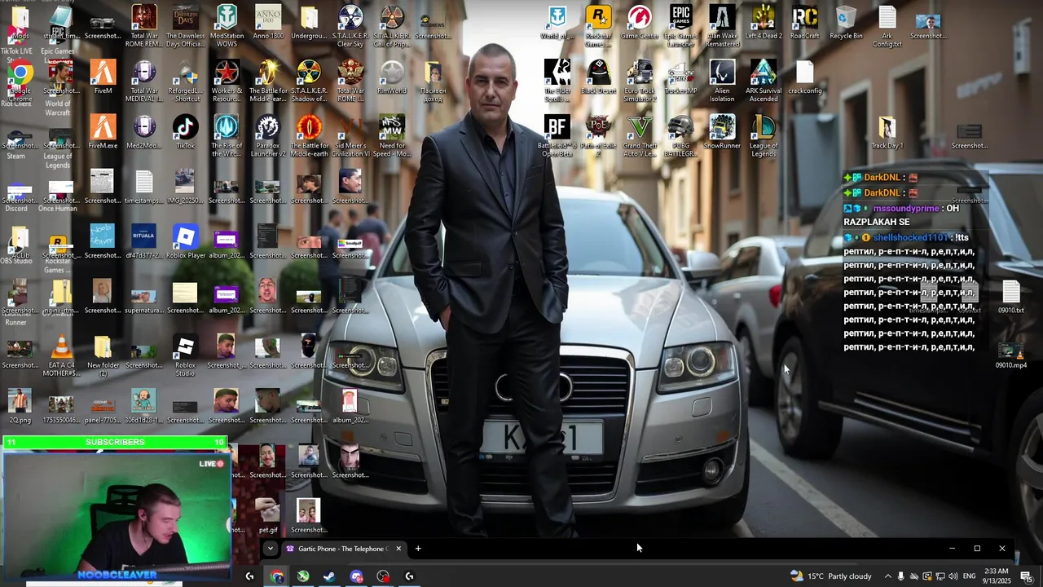Click the Google Chrome taskbar icon
This screenshot has width=1043, height=587.
coord(277,576)
